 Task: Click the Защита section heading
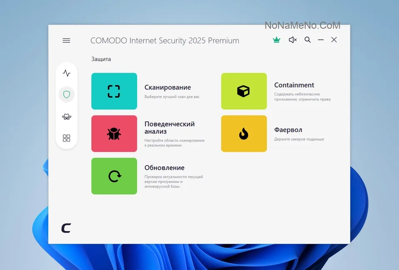(x=101, y=59)
